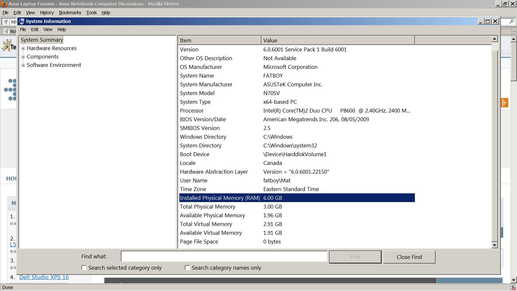Click the value N70SV

271,93
